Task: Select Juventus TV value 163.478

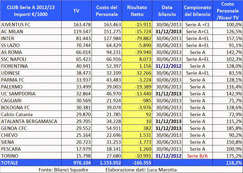Action: 82,24
